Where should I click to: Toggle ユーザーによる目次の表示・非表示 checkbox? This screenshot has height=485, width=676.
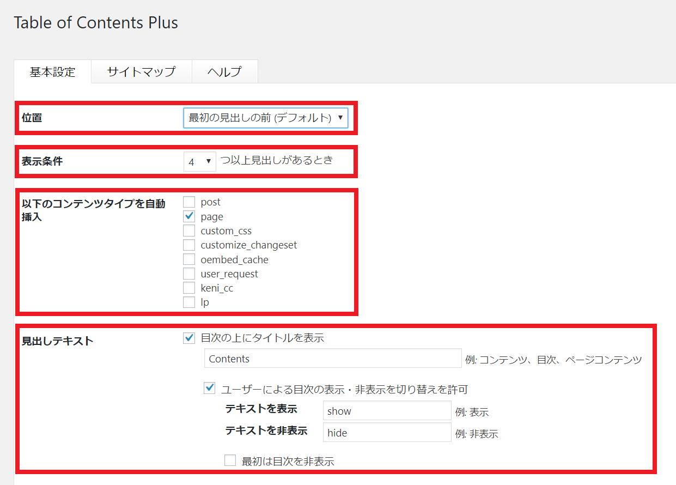point(210,389)
